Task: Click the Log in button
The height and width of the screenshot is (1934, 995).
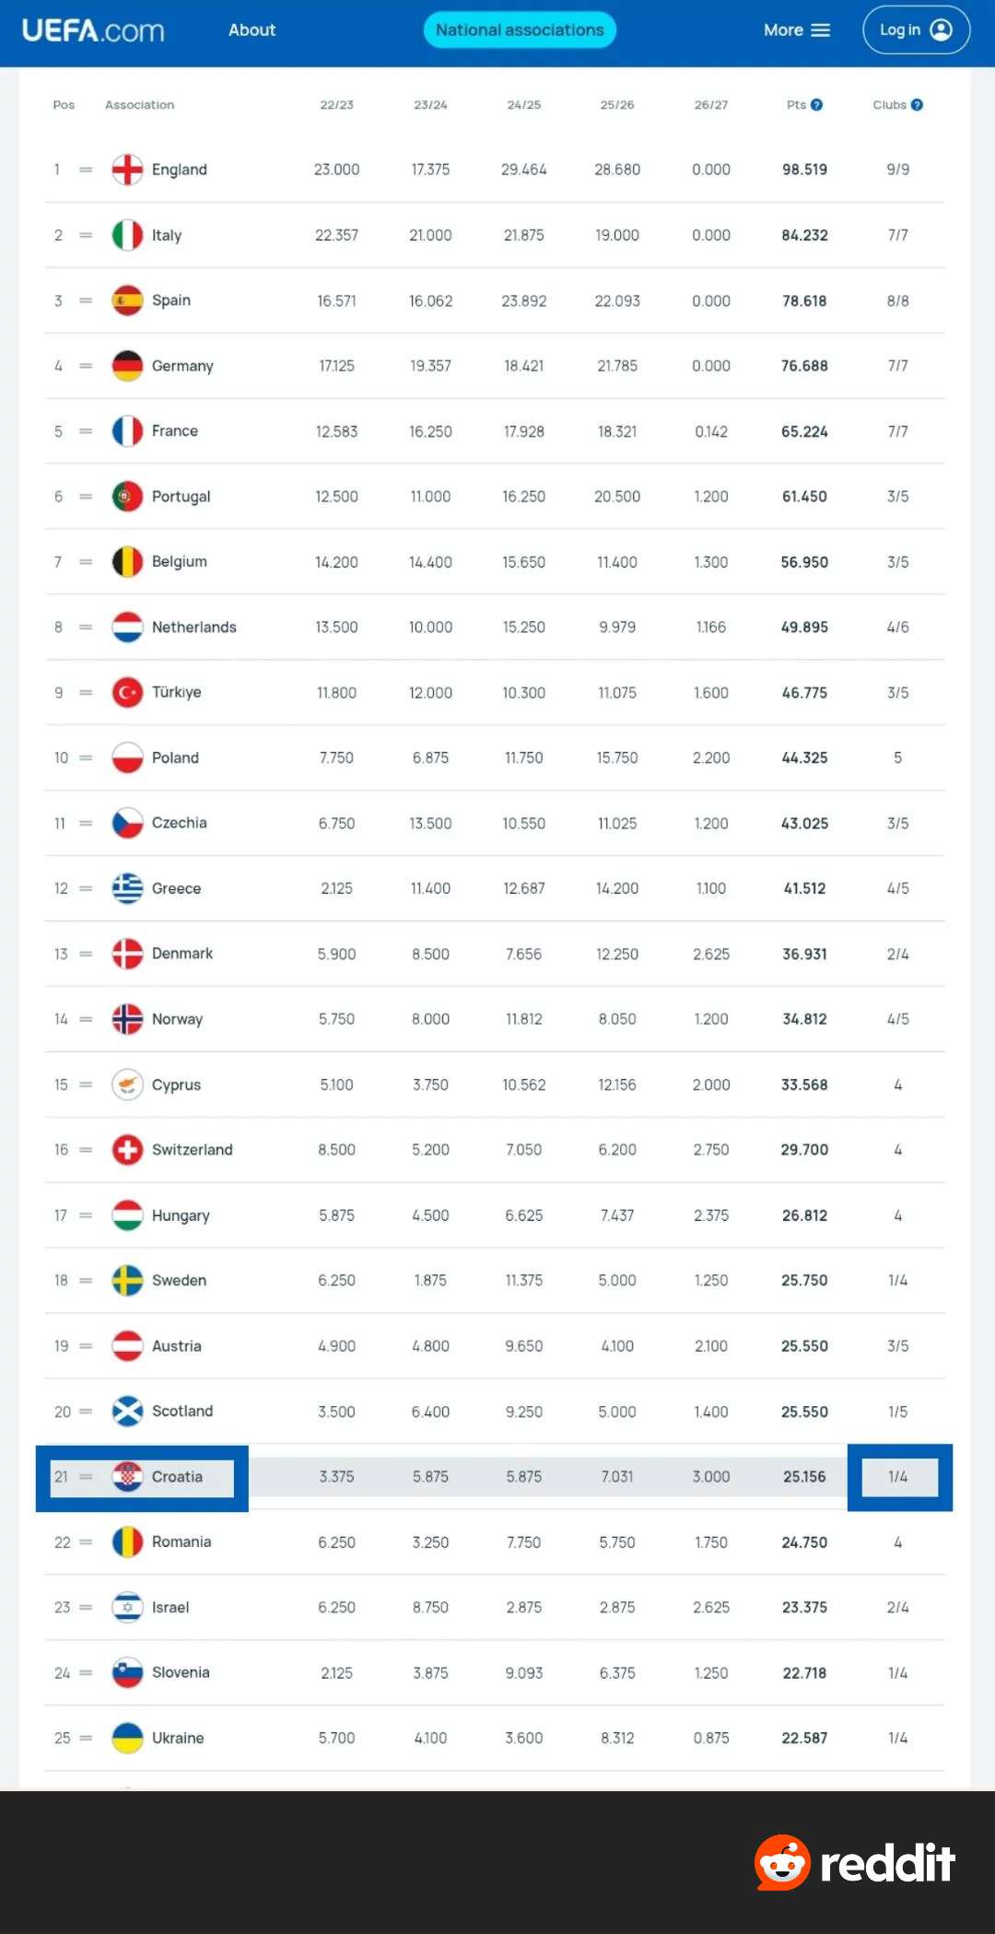Action: pos(916,30)
